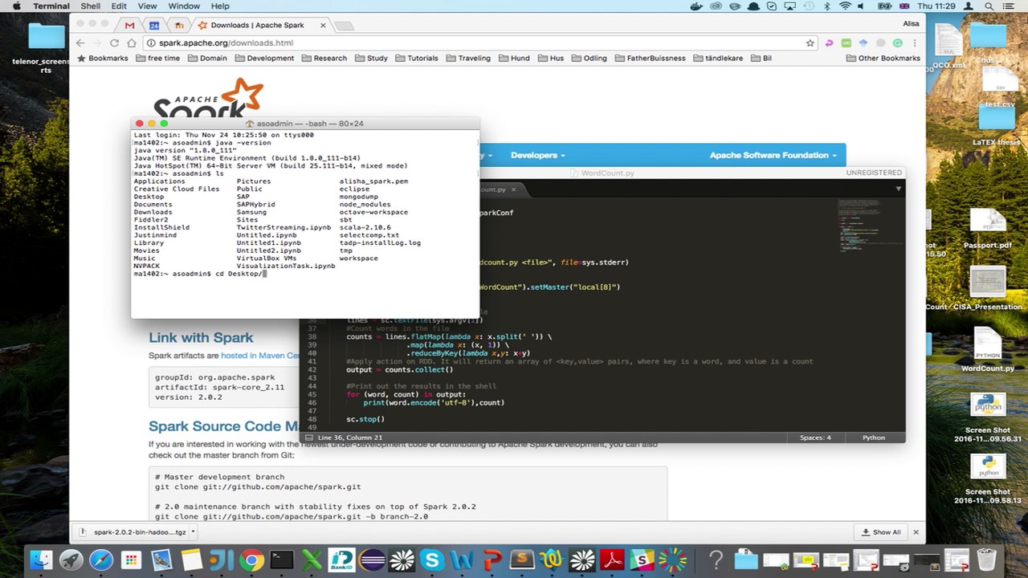
Task: Click the Terminal command prompt line 'cd Desktop/'
Action: pyautogui.click(x=199, y=274)
